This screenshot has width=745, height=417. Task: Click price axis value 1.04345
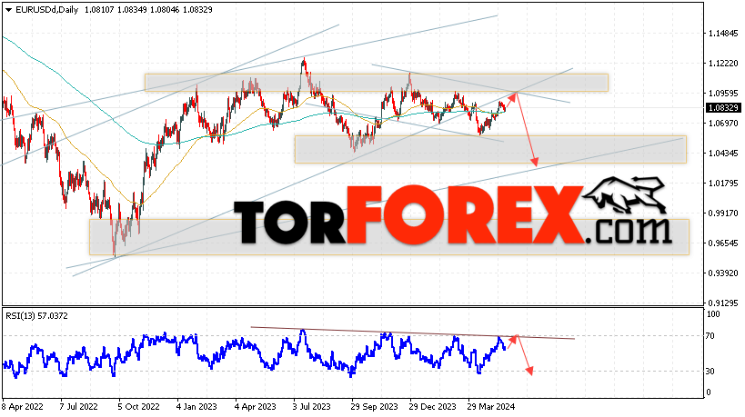tap(723, 154)
